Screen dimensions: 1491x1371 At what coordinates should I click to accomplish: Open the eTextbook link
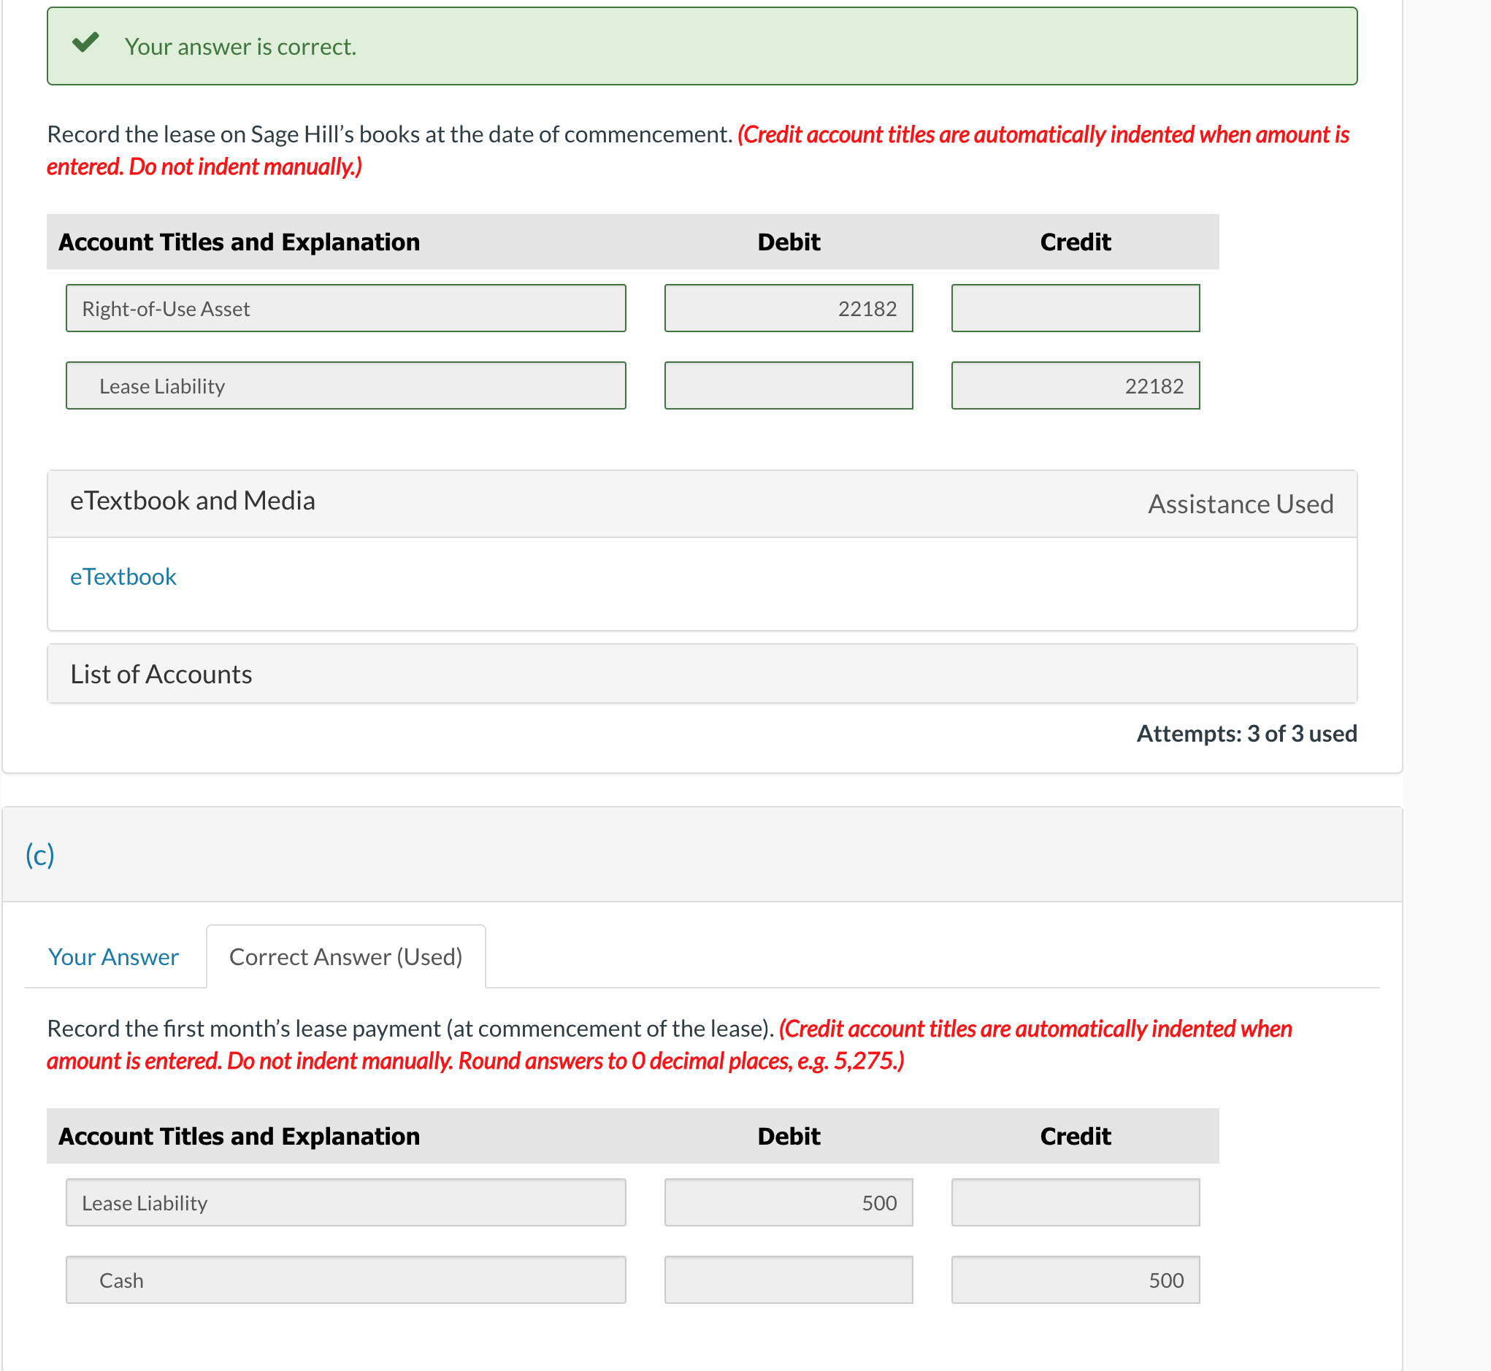pyautogui.click(x=123, y=577)
